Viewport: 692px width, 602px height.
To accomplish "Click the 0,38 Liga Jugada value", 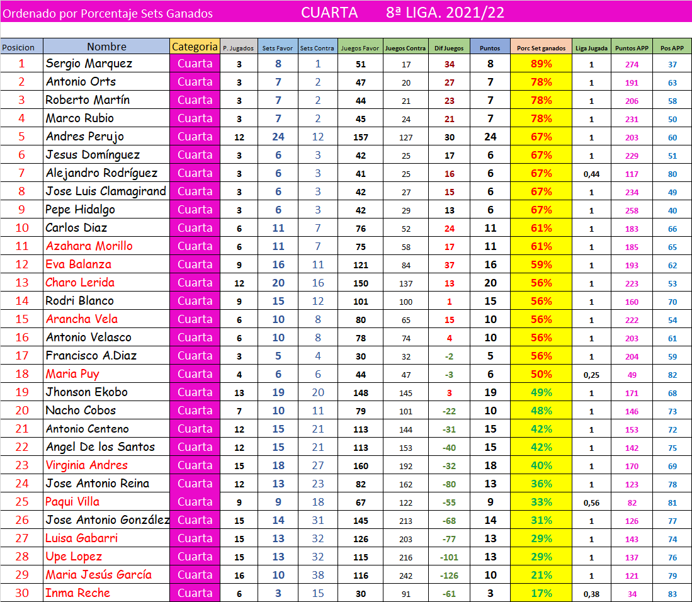I will pyautogui.click(x=591, y=594).
